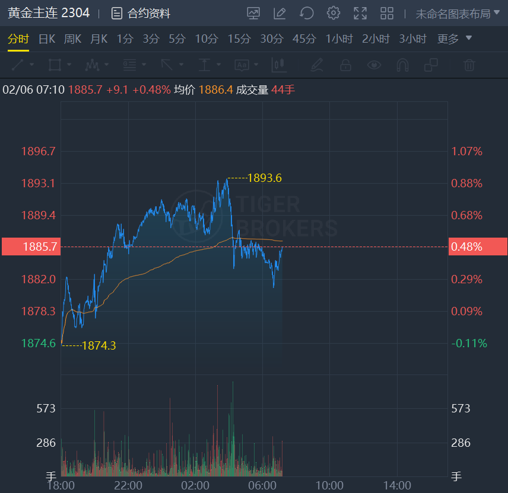The height and width of the screenshot is (493, 508).
Task: Toggle drawings visibility eye icon
Action: (374, 65)
